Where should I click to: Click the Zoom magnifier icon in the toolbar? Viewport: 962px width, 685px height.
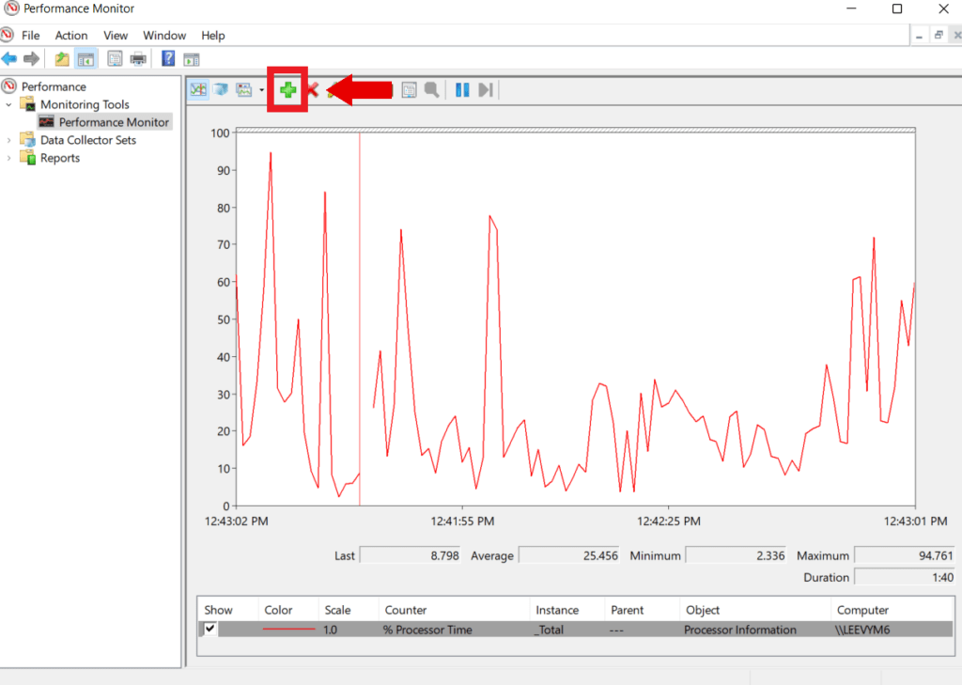tap(432, 89)
